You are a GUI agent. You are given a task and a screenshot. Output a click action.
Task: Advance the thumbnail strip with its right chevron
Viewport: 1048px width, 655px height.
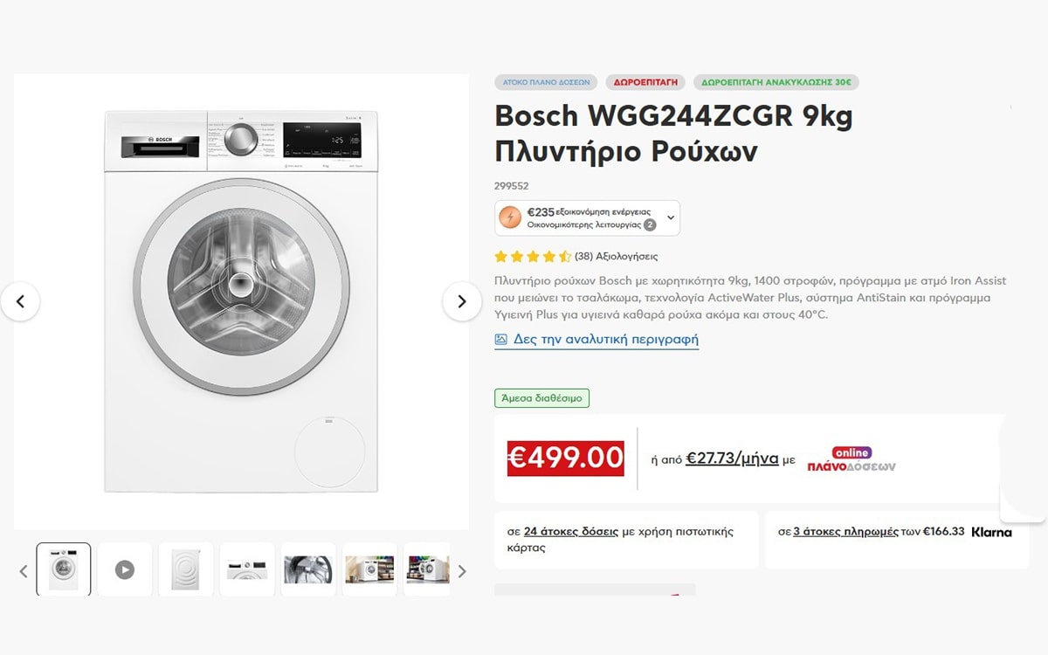(x=463, y=569)
